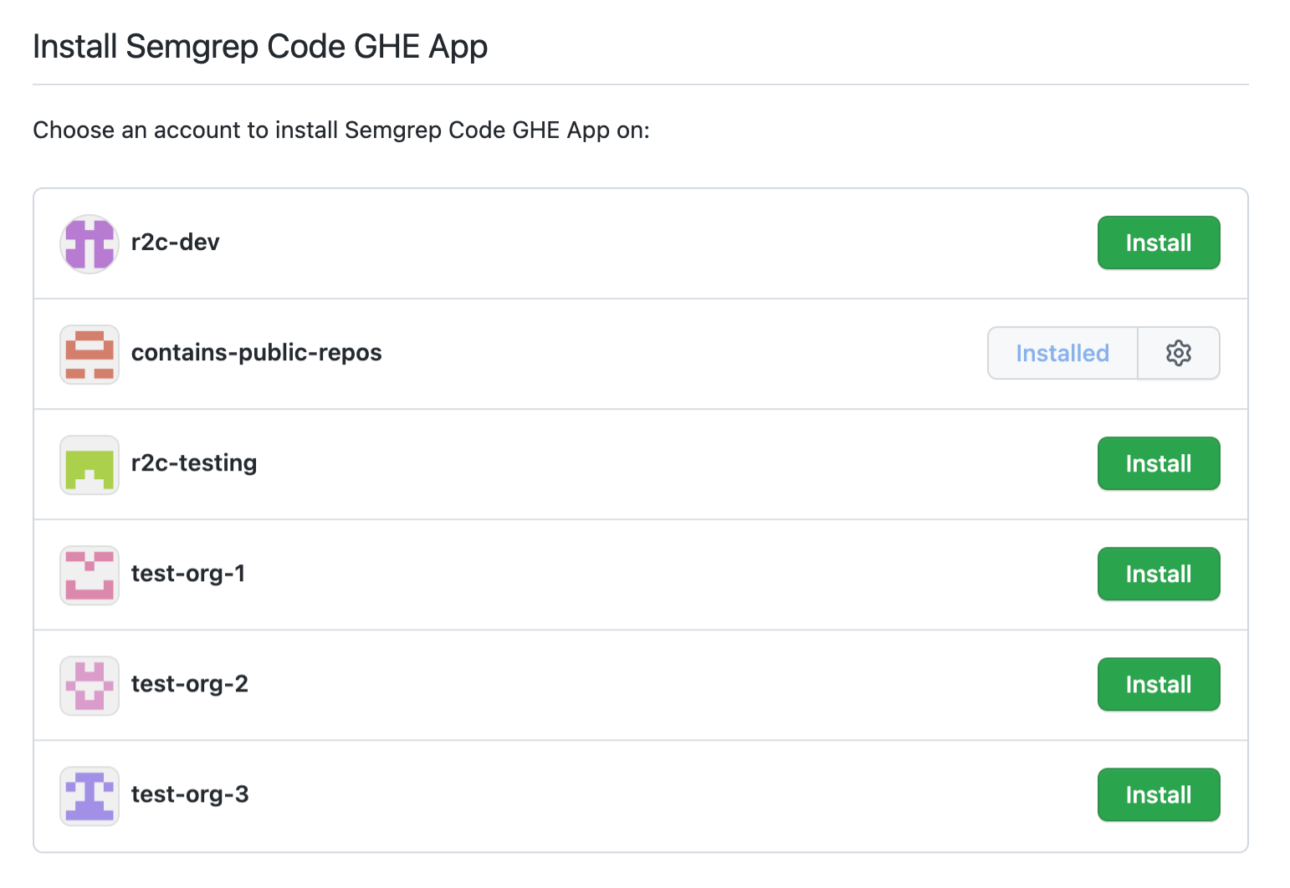Click the Install Semgrep Code GHE App heading
The height and width of the screenshot is (888, 1290).
tap(259, 47)
